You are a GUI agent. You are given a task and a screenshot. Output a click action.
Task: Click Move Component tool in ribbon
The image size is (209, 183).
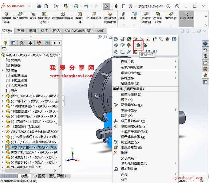(94, 18)
